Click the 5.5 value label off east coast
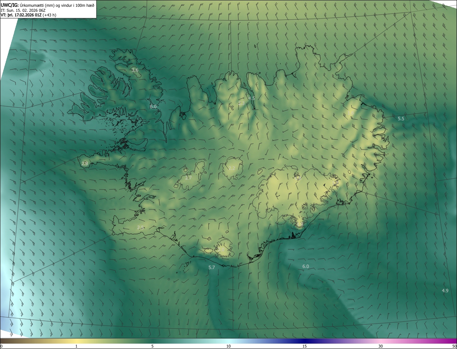Screen dimensions: 457x349 click(401, 118)
